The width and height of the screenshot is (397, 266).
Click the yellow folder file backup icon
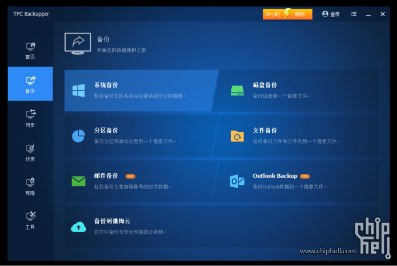click(237, 136)
